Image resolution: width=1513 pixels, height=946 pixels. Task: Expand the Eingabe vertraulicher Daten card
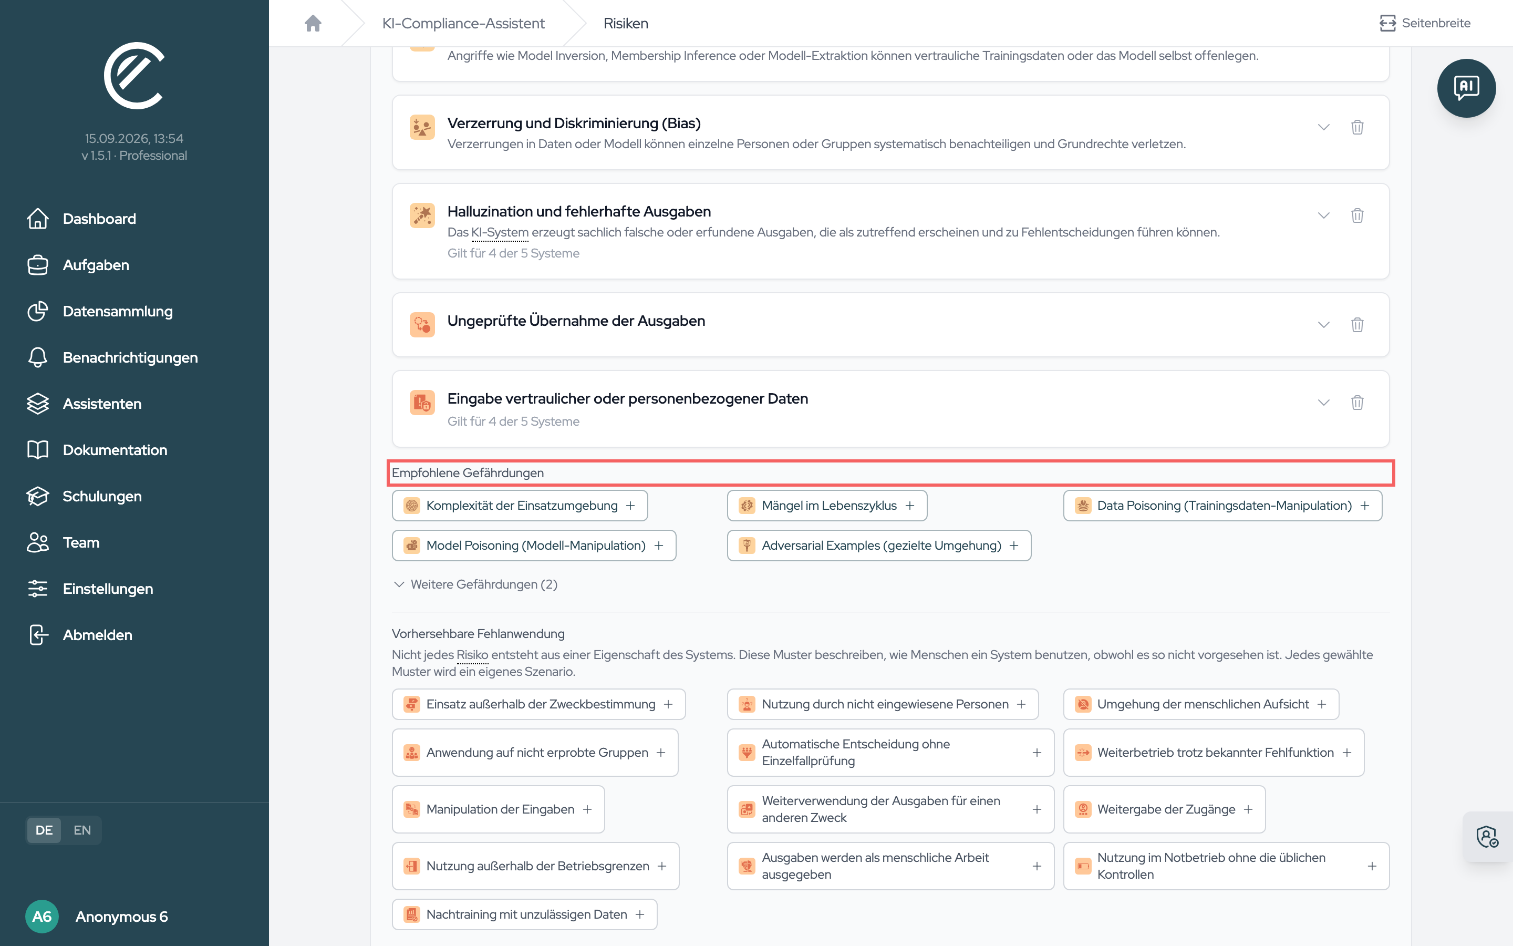[1323, 402]
